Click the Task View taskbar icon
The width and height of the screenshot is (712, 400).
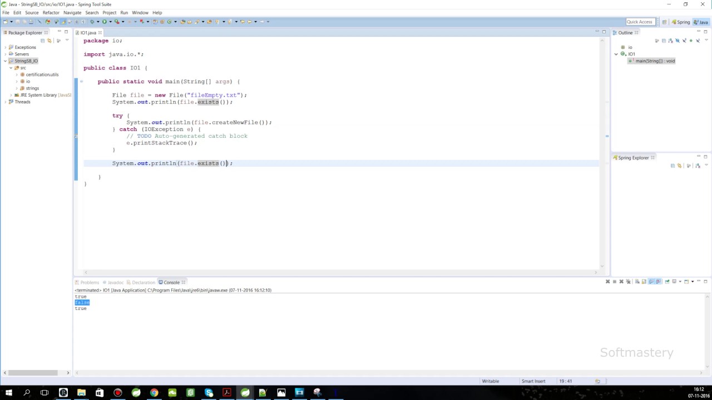point(44,393)
